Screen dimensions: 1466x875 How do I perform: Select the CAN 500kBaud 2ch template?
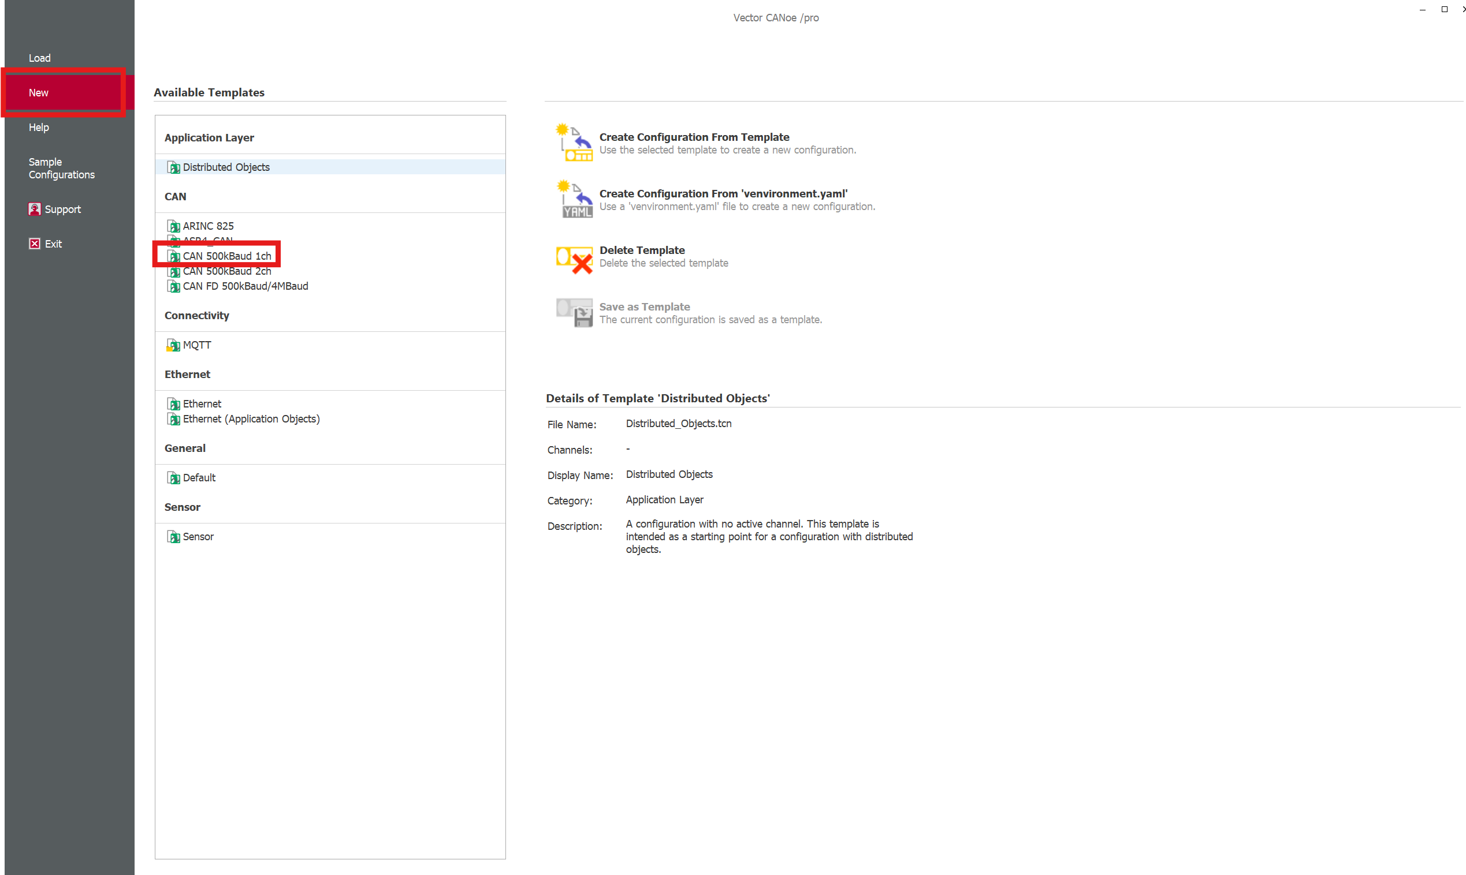click(227, 271)
